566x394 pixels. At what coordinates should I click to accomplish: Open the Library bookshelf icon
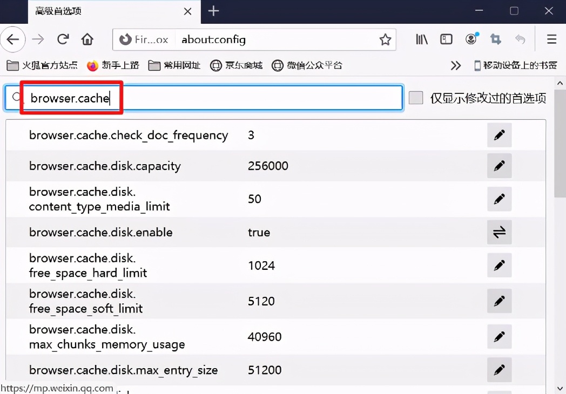coord(422,39)
